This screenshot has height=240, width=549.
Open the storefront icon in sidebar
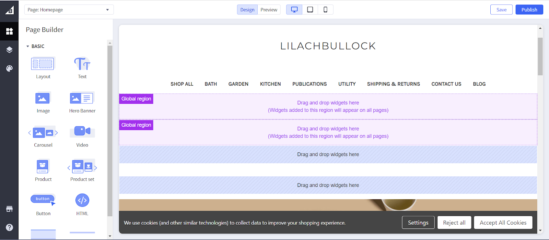click(9, 209)
